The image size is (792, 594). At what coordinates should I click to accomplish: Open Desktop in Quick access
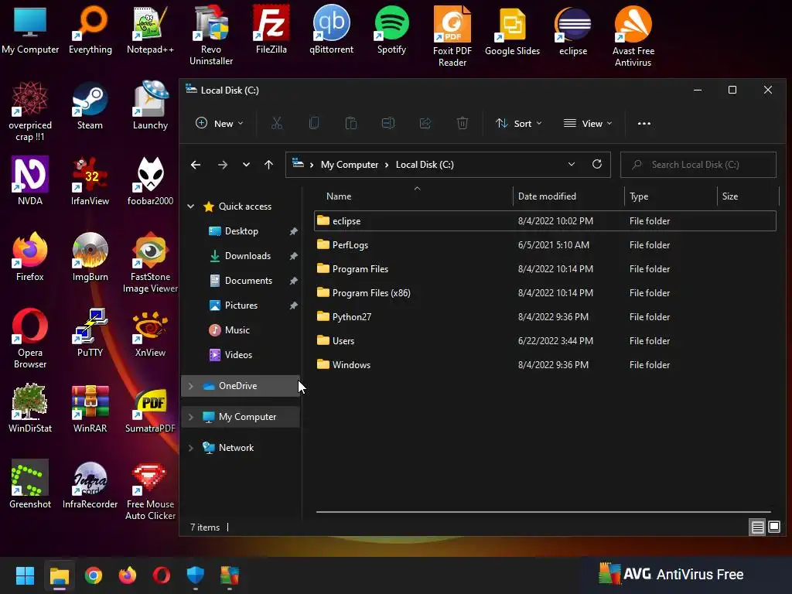(x=241, y=230)
